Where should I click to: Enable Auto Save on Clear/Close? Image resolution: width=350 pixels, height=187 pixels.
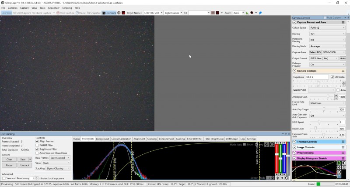point(37,153)
